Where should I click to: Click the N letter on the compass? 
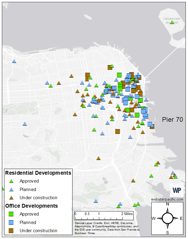[168, 204]
